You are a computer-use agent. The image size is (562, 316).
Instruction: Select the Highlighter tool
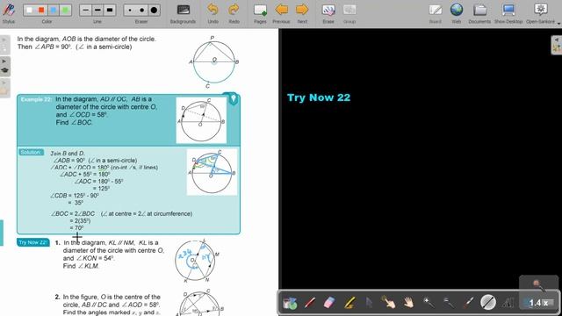pyautogui.click(x=349, y=303)
